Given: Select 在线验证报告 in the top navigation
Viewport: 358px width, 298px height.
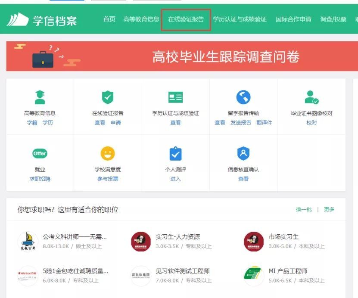Looking at the screenshot, I should click(x=186, y=19).
